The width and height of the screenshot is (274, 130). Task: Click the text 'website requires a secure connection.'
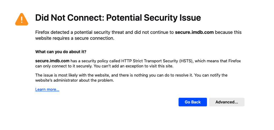click(75, 38)
